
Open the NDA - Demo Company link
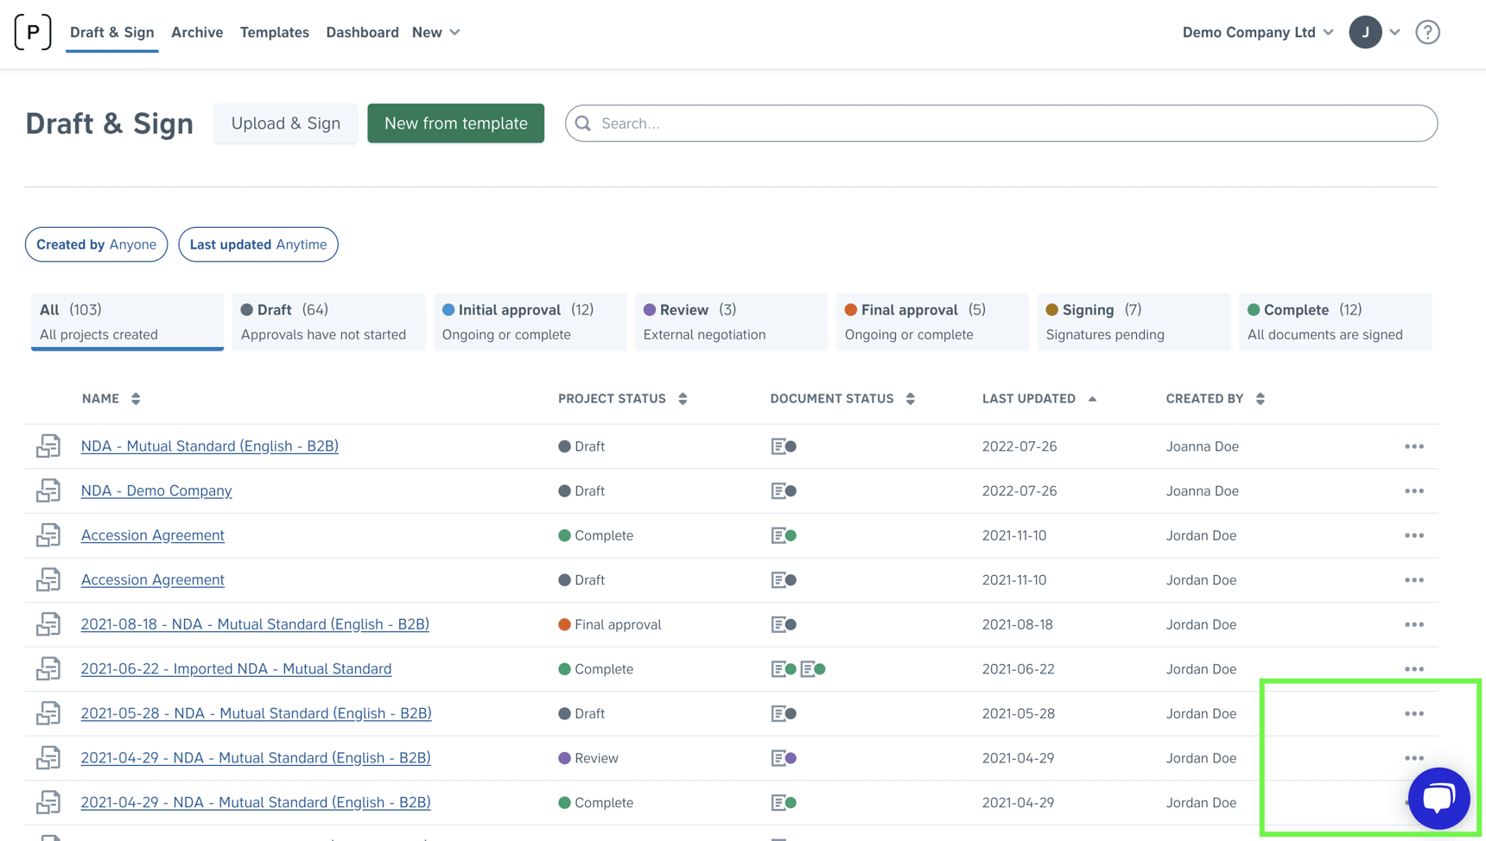pos(156,490)
